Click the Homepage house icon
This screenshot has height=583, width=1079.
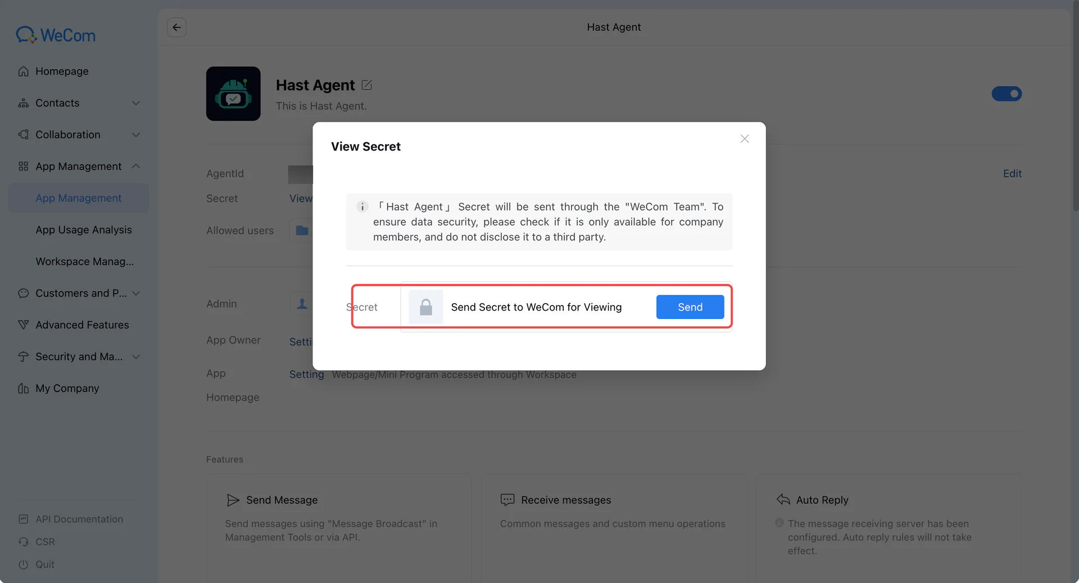click(x=23, y=71)
